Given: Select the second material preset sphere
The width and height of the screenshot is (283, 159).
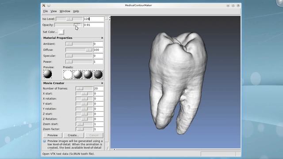Looking at the screenshot, I should tap(78, 75).
